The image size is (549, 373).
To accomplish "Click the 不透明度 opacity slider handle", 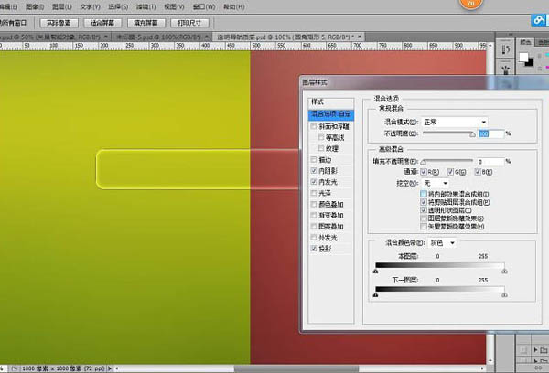I will tap(472, 134).
